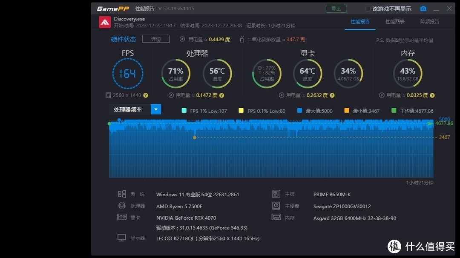Click the 平均值 green legend swatch

point(394,111)
